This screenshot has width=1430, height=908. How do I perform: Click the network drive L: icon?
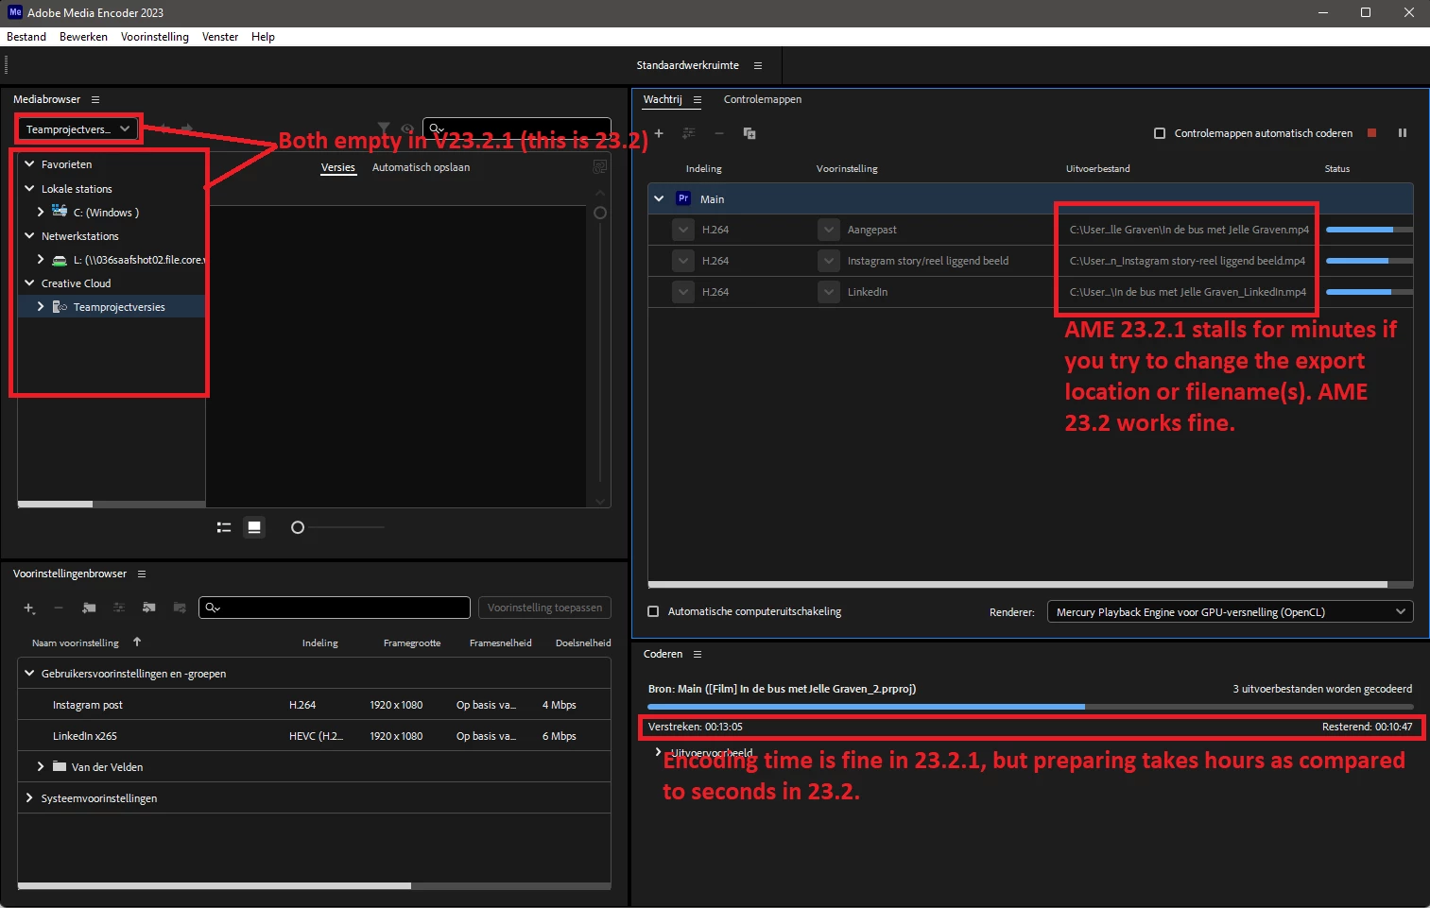[60, 260]
